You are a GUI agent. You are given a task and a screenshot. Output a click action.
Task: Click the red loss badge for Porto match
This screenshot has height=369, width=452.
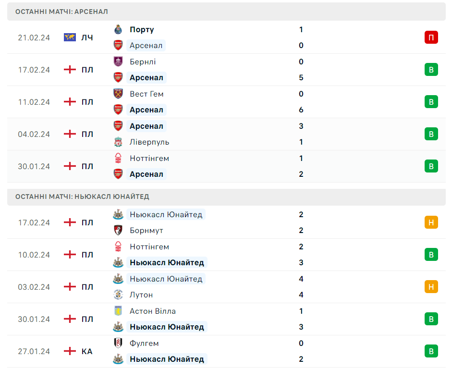click(x=431, y=37)
